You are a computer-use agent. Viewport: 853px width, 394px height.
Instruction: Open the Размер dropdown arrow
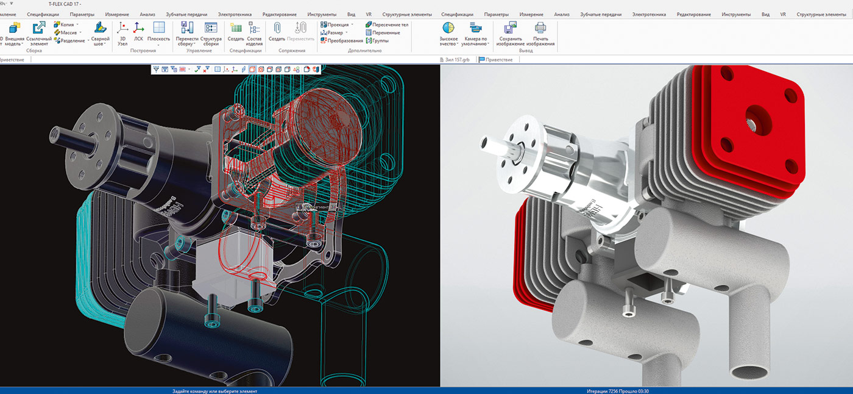[346, 32]
